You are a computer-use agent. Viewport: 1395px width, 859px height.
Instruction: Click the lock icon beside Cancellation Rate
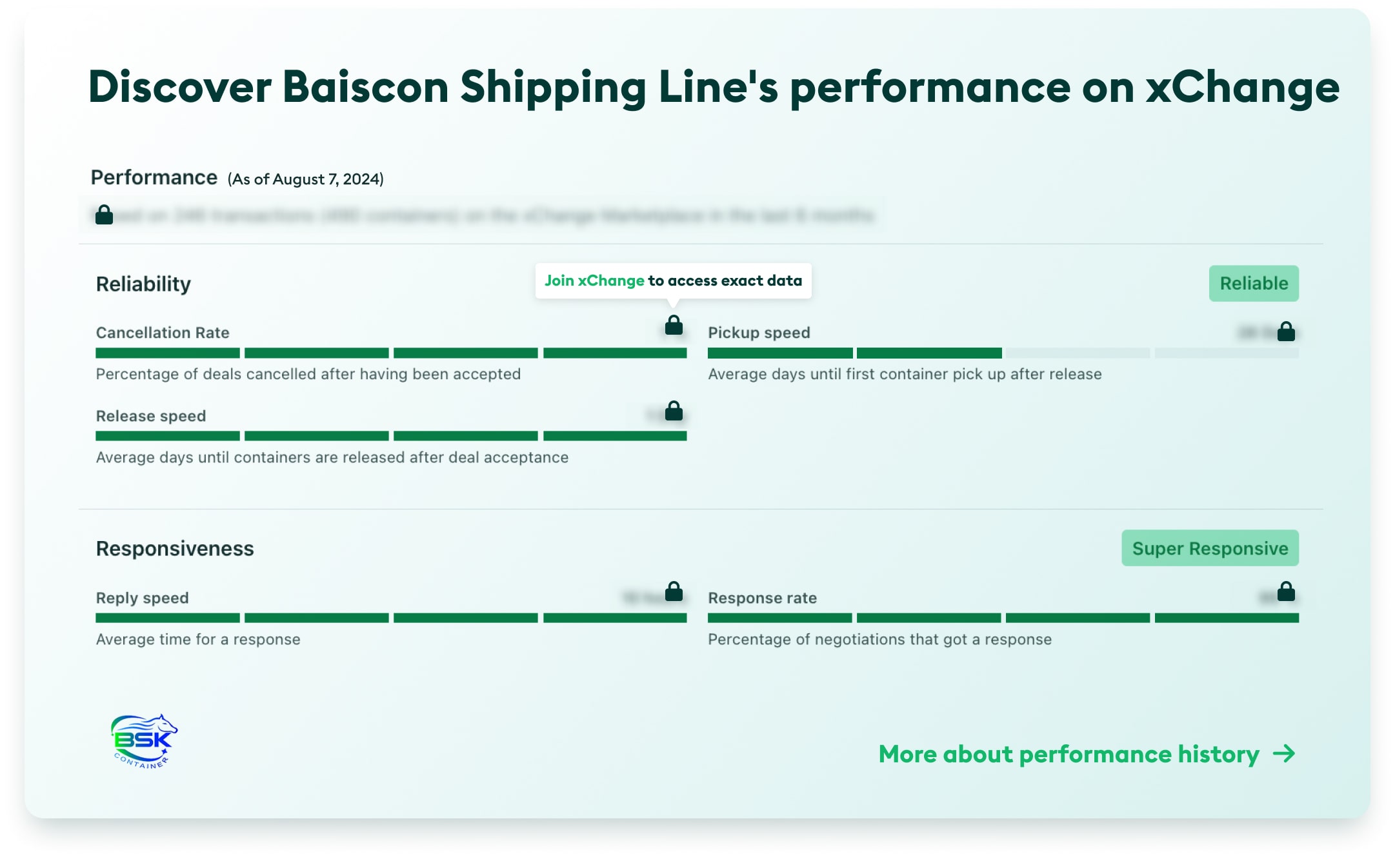(674, 325)
